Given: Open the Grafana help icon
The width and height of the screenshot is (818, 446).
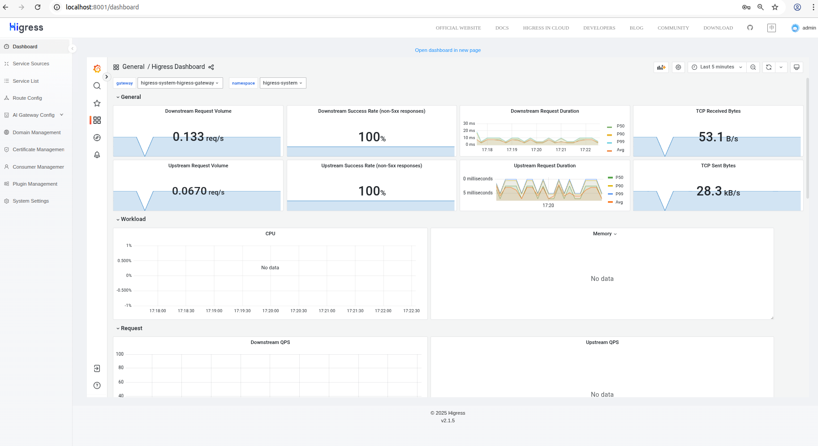Looking at the screenshot, I should click(97, 386).
